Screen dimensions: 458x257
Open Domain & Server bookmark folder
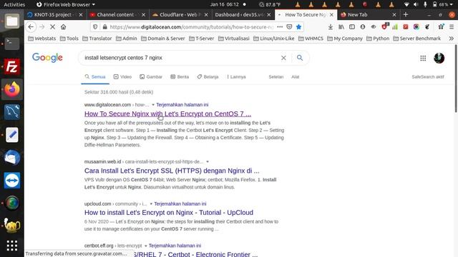click(162, 39)
